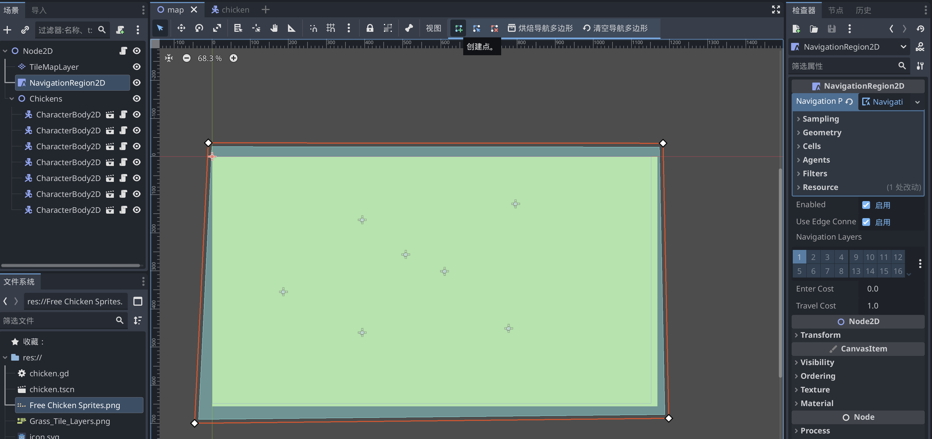Click the Erase points polygon tool
The image size is (932, 439).
494,28
